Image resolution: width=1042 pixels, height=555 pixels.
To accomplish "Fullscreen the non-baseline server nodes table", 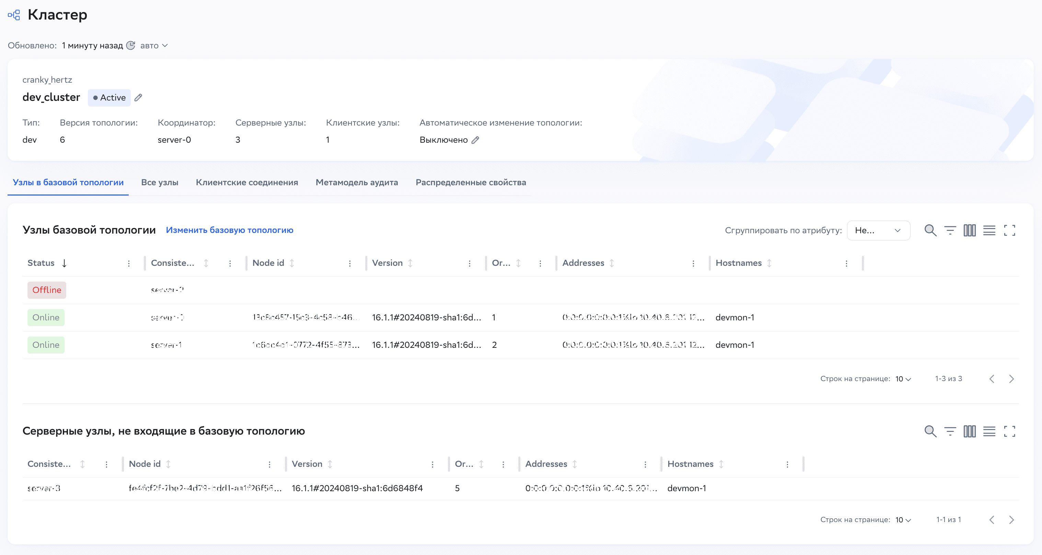I will (1009, 431).
